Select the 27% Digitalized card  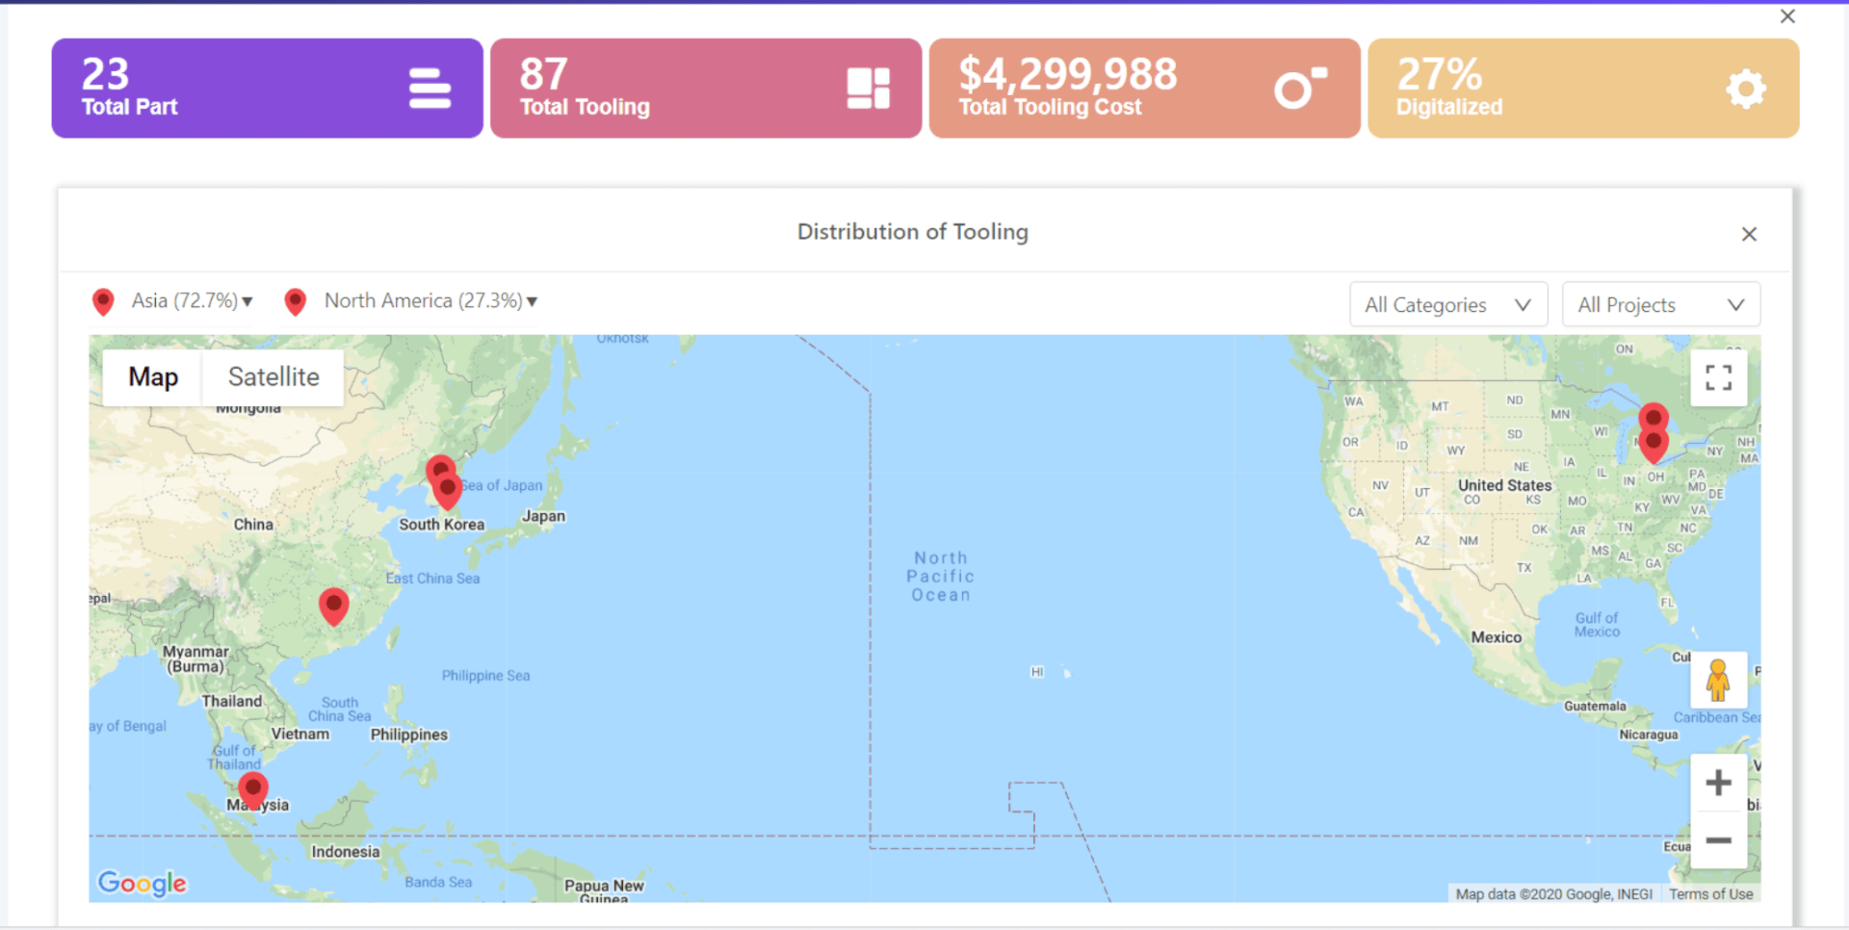click(1583, 89)
